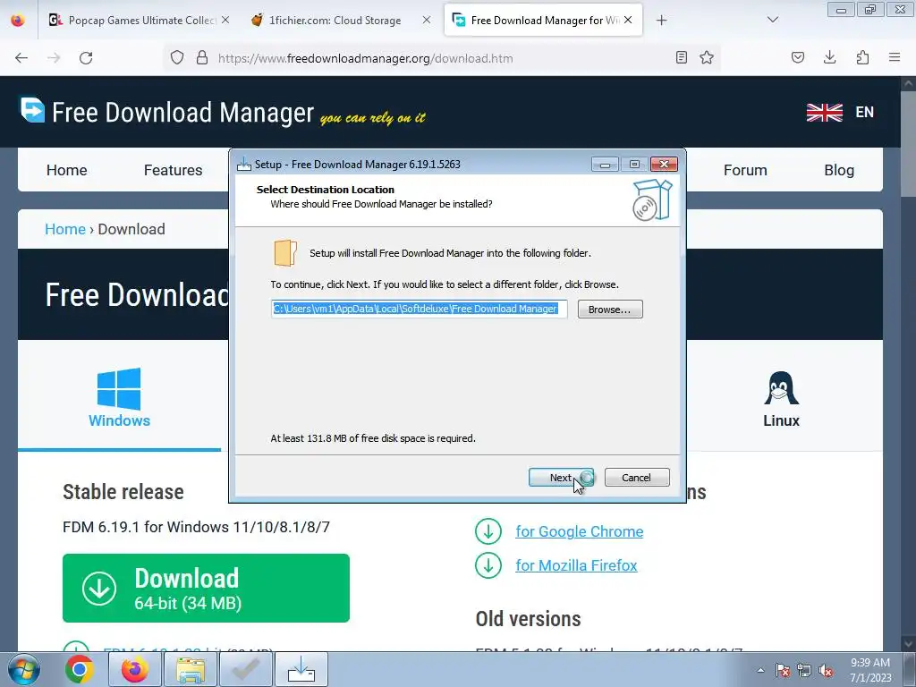This screenshot has width=916, height=687.
Task: Open the Forum navigation menu item
Action: pyautogui.click(x=745, y=170)
